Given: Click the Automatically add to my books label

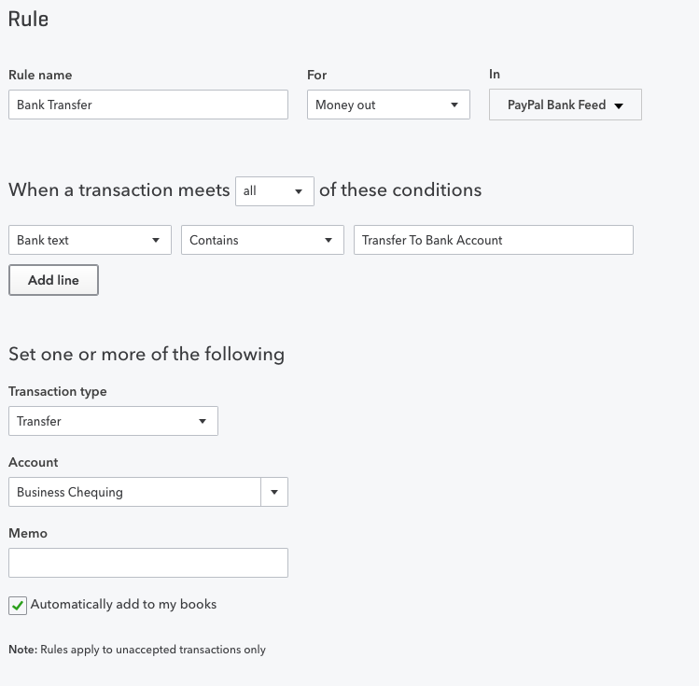Looking at the screenshot, I should pyautogui.click(x=123, y=605).
